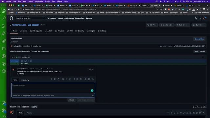The image size is (210, 118).
Task: Insert heading in inline reply toolbar
Action: 52,79
